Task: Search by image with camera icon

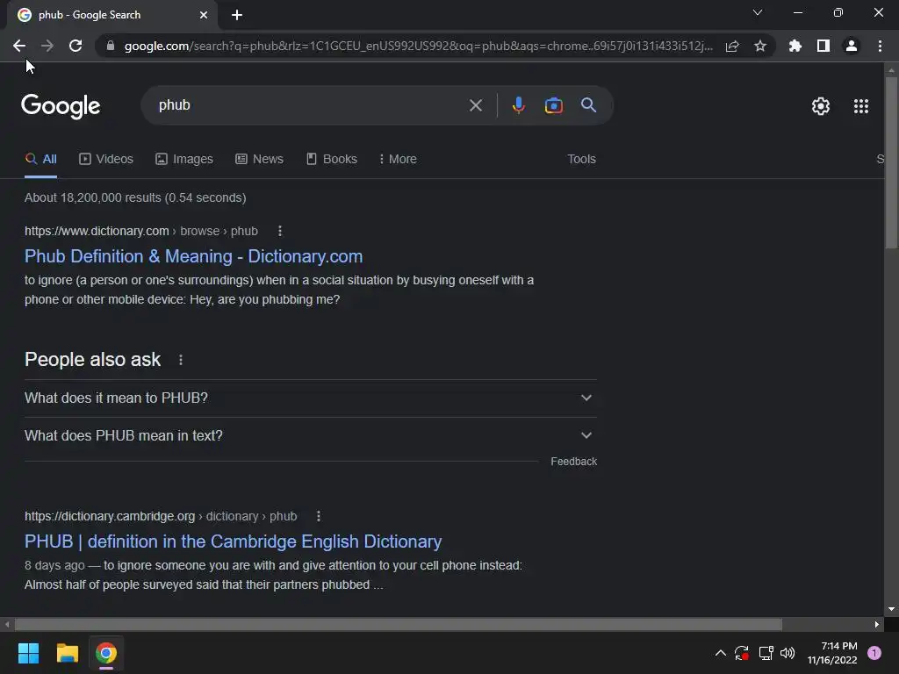Action: point(553,105)
